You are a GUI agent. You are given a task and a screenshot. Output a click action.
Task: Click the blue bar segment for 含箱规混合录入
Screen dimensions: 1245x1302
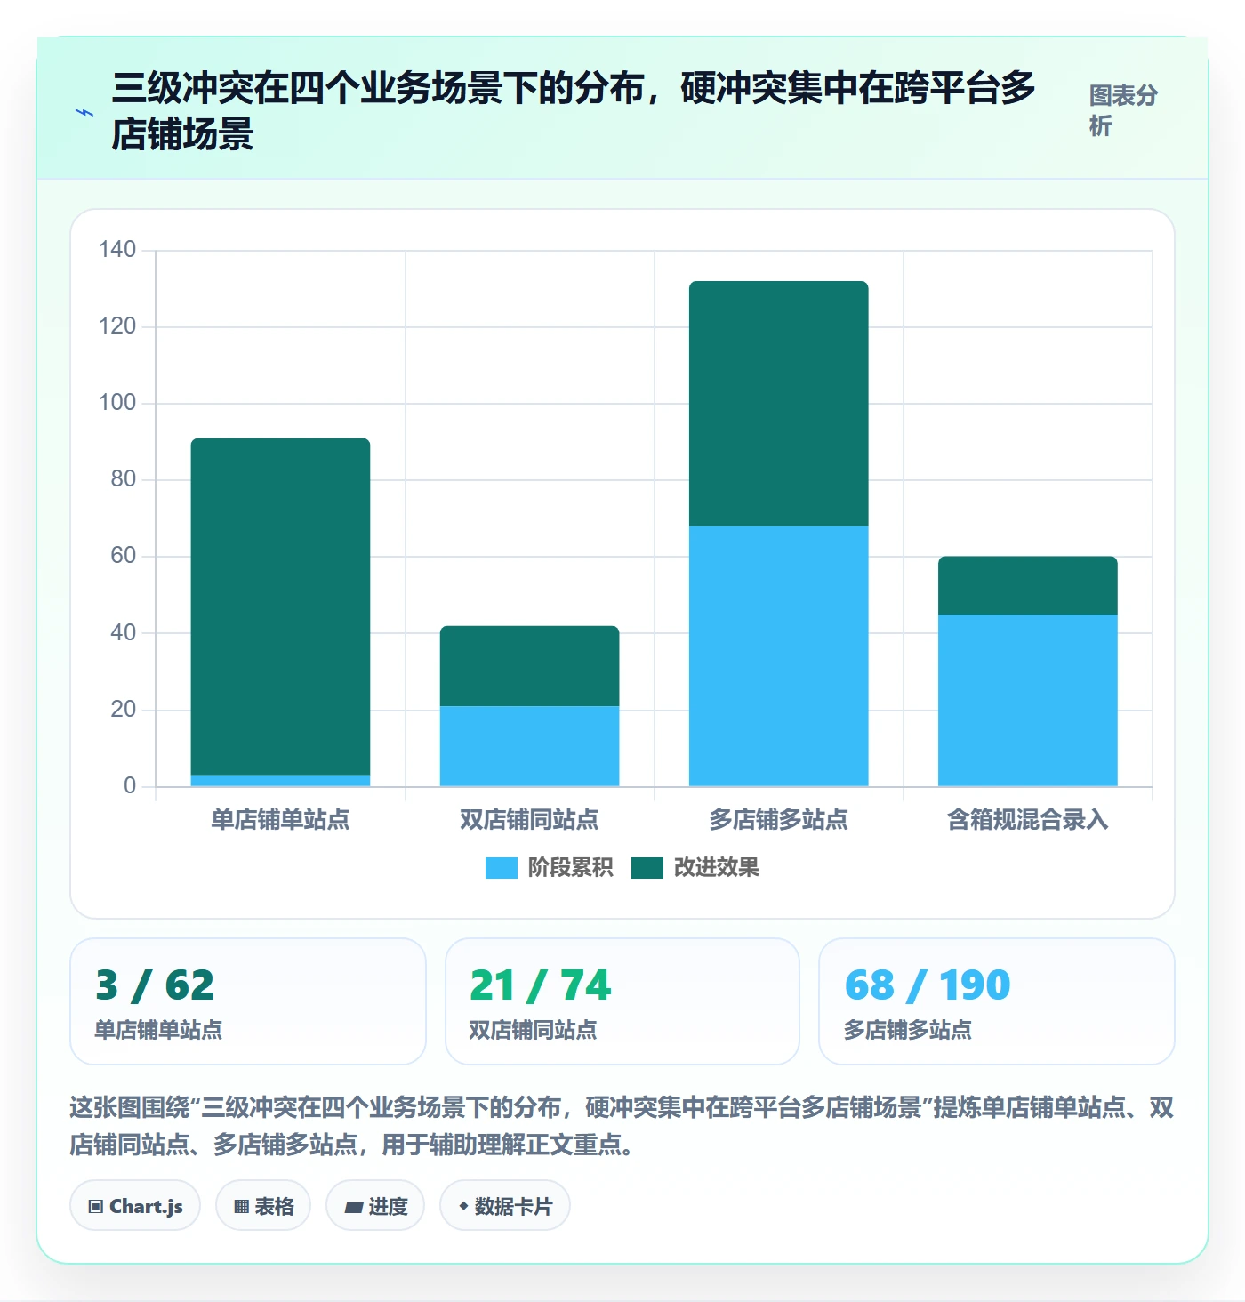[x=1027, y=701]
